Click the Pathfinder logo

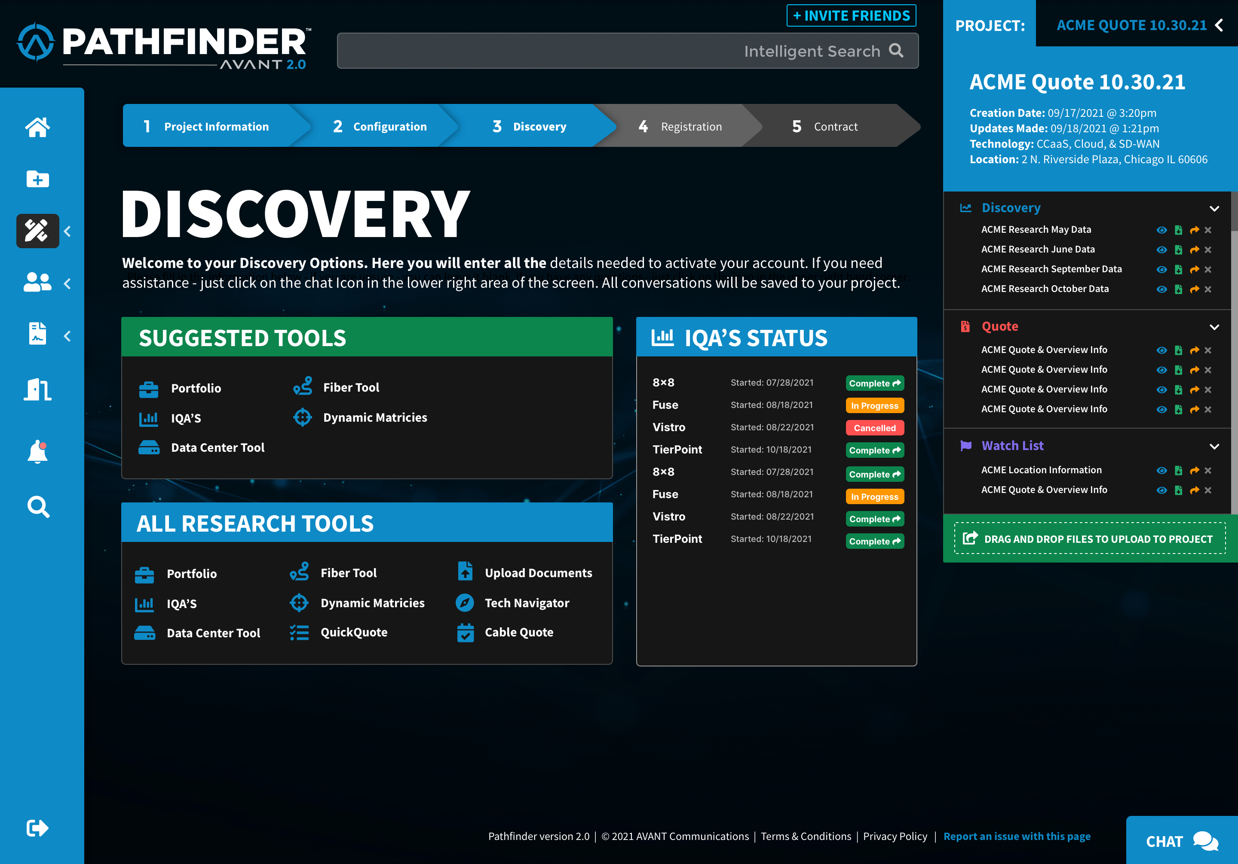pos(164,45)
